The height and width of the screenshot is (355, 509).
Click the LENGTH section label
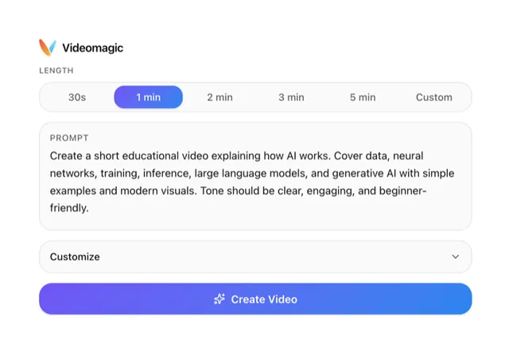pyautogui.click(x=56, y=71)
